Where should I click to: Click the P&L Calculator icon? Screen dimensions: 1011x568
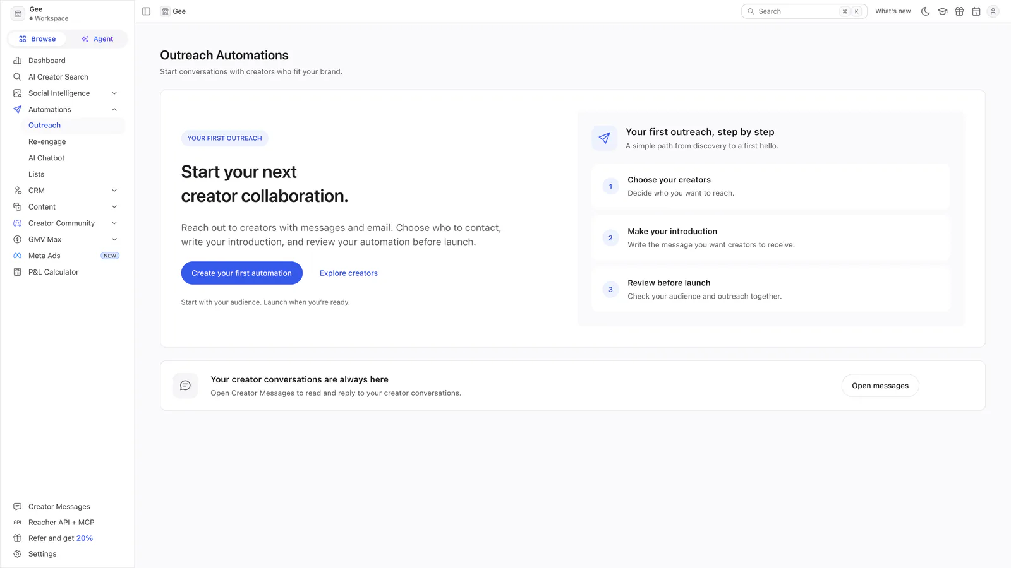pyautogui.click(x=17, y=273)
